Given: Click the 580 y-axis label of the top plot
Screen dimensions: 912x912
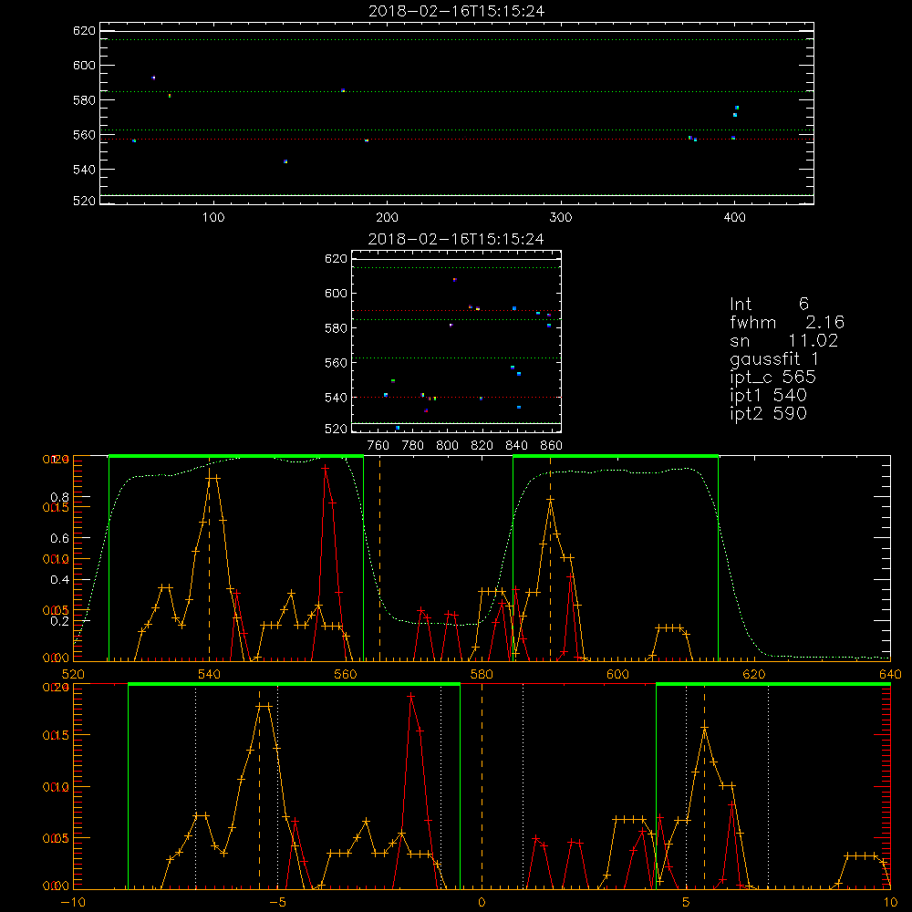Looking at the screenshot, I should (84, 100).
